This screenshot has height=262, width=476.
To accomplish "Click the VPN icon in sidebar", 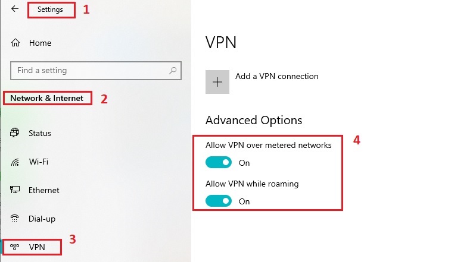I will pyautogui.click(x=15, y=246).
